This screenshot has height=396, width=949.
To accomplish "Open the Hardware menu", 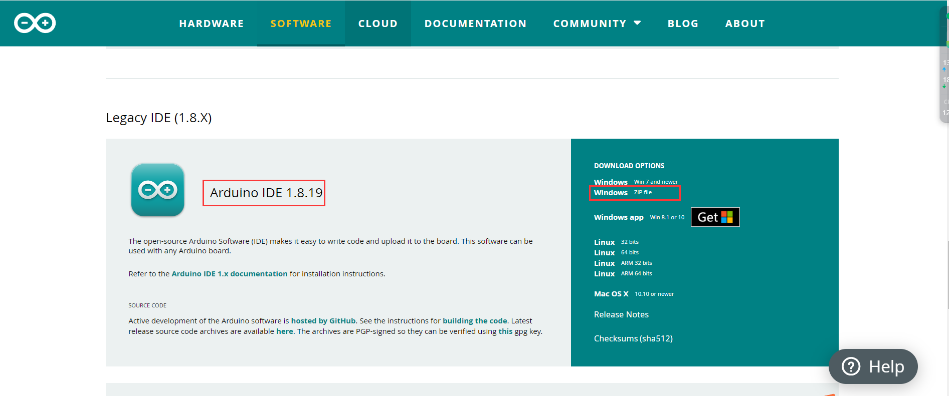I will click(x=212, y=24).
